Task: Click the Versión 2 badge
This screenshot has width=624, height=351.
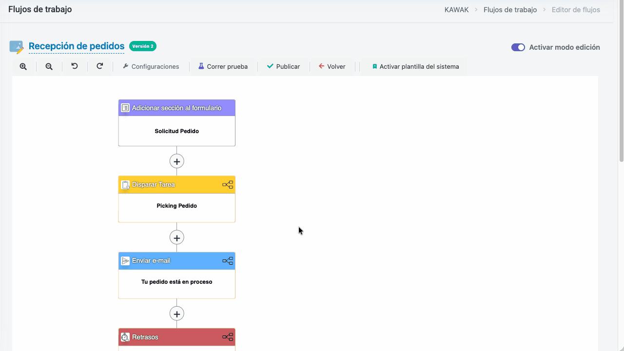Action: tap(143, 46)
